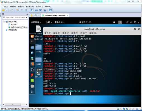The image size is (142, 111).
Task: Click the volume speaker icon in Kali top bar
Action: coord(131,22)
